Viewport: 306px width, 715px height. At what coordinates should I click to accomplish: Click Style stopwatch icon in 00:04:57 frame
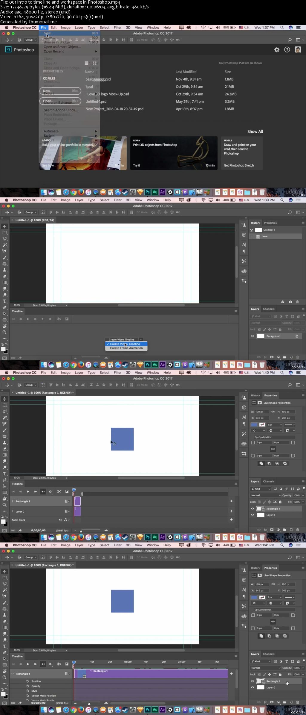[x=28, y=691]
